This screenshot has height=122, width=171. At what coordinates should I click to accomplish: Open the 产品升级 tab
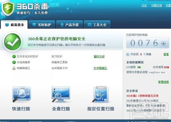coord(70,24)
